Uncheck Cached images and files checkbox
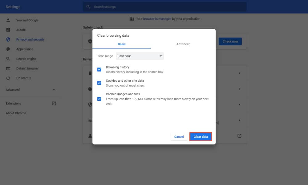 click(x=99, y=99)
